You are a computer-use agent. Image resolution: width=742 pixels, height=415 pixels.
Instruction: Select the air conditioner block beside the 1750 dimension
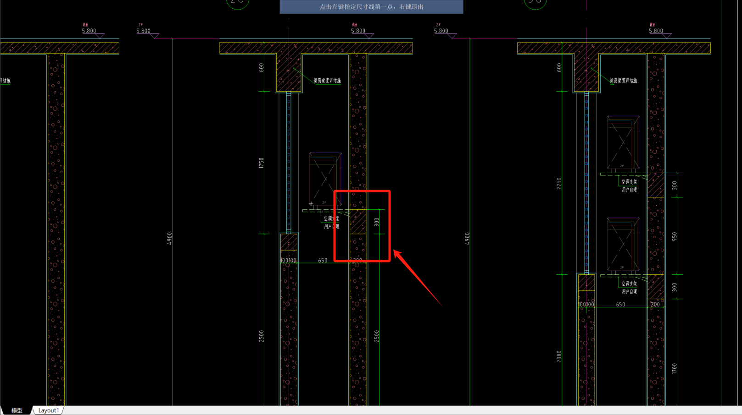[325, 179]
